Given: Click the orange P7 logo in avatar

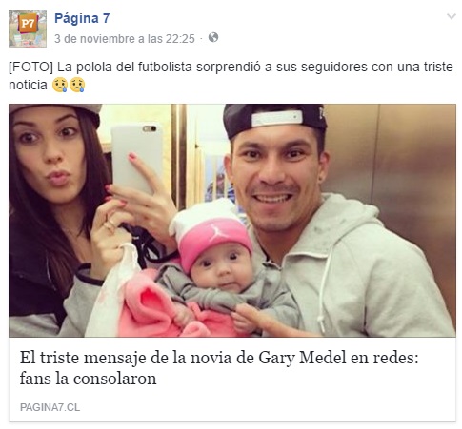Looking at the screenshot, I should pyautogui.click(x=28, y=23).
